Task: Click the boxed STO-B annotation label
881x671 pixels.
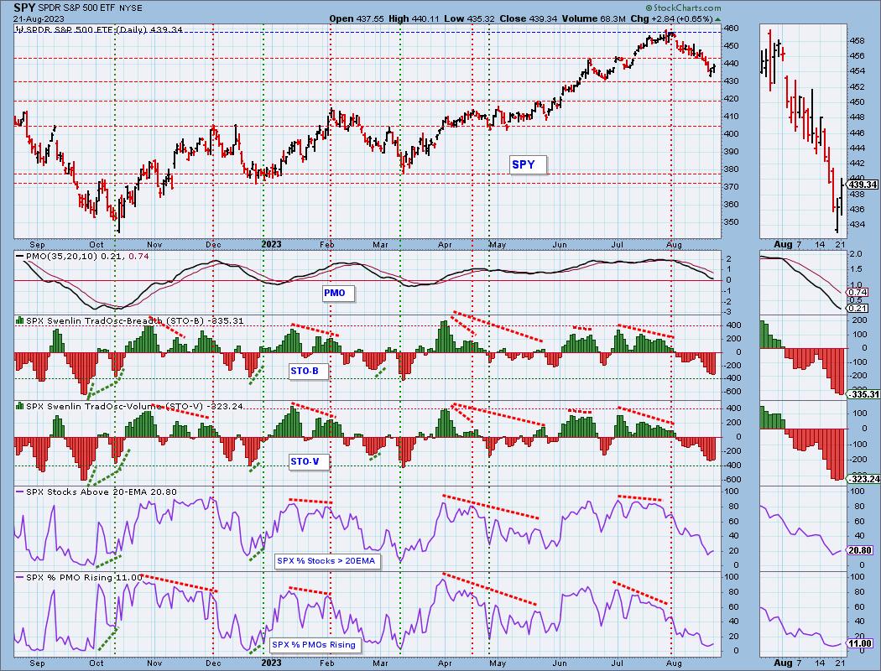Action: (x=308, y=372)
